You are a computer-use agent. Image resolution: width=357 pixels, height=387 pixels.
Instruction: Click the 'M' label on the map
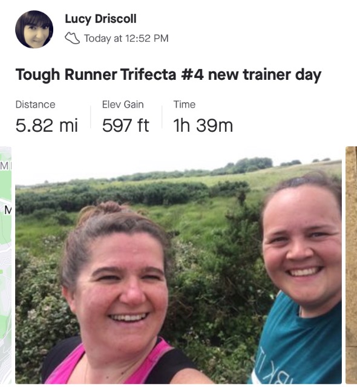click(x=8, y=210)
